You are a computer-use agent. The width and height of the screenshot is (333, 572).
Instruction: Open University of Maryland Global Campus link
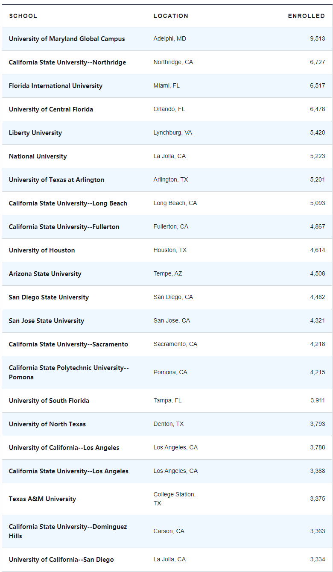pyautogui.click(x=67, y=39)
